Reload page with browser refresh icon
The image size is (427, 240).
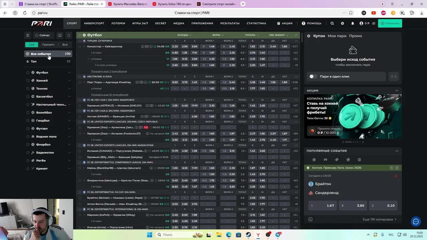25,13
